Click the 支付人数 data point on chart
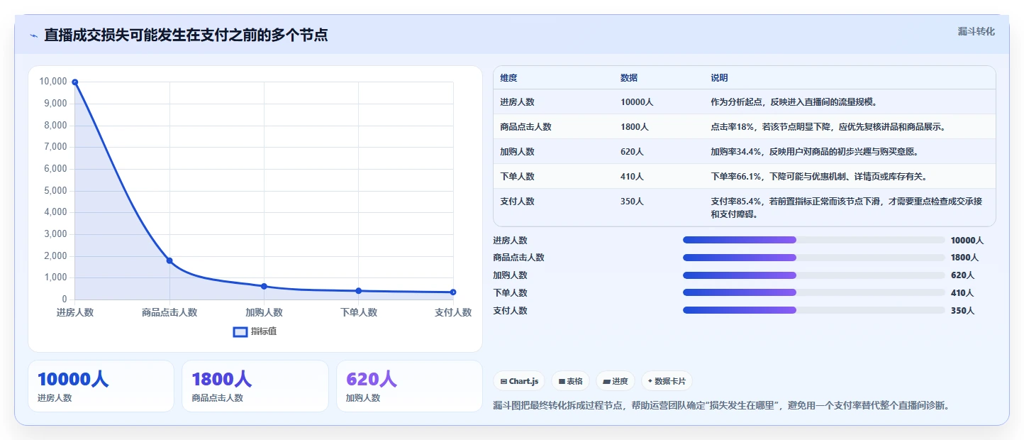The image size is (1024, 440). (x=453, y=292)
